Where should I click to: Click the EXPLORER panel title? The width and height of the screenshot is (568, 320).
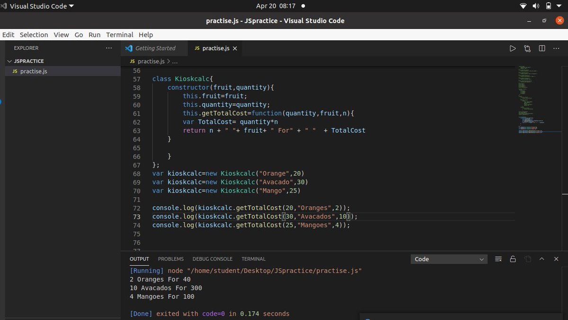(x=26, y=48)
